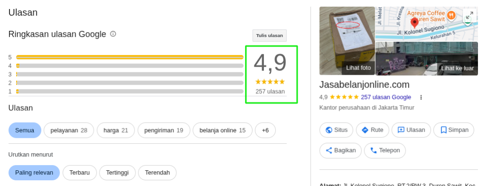487x186 pixels.
Task: Sort reviews by Paling relevan
Action: [x=34, y=173]
